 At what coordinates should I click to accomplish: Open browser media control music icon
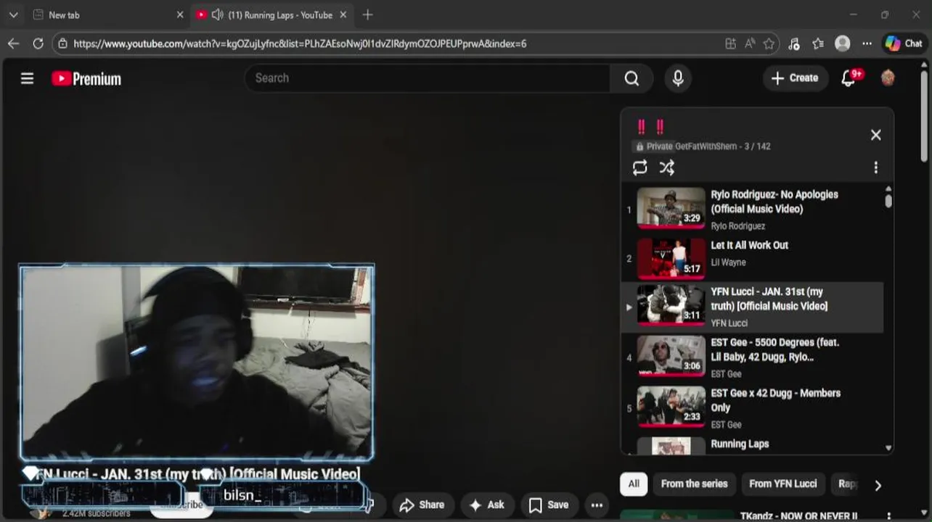click(x=793, y=43)
